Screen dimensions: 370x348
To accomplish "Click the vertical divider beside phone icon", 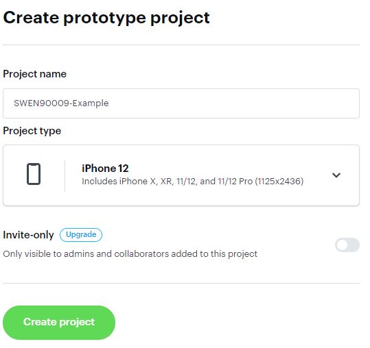I will pyautogui.click(x=65, y=175).
